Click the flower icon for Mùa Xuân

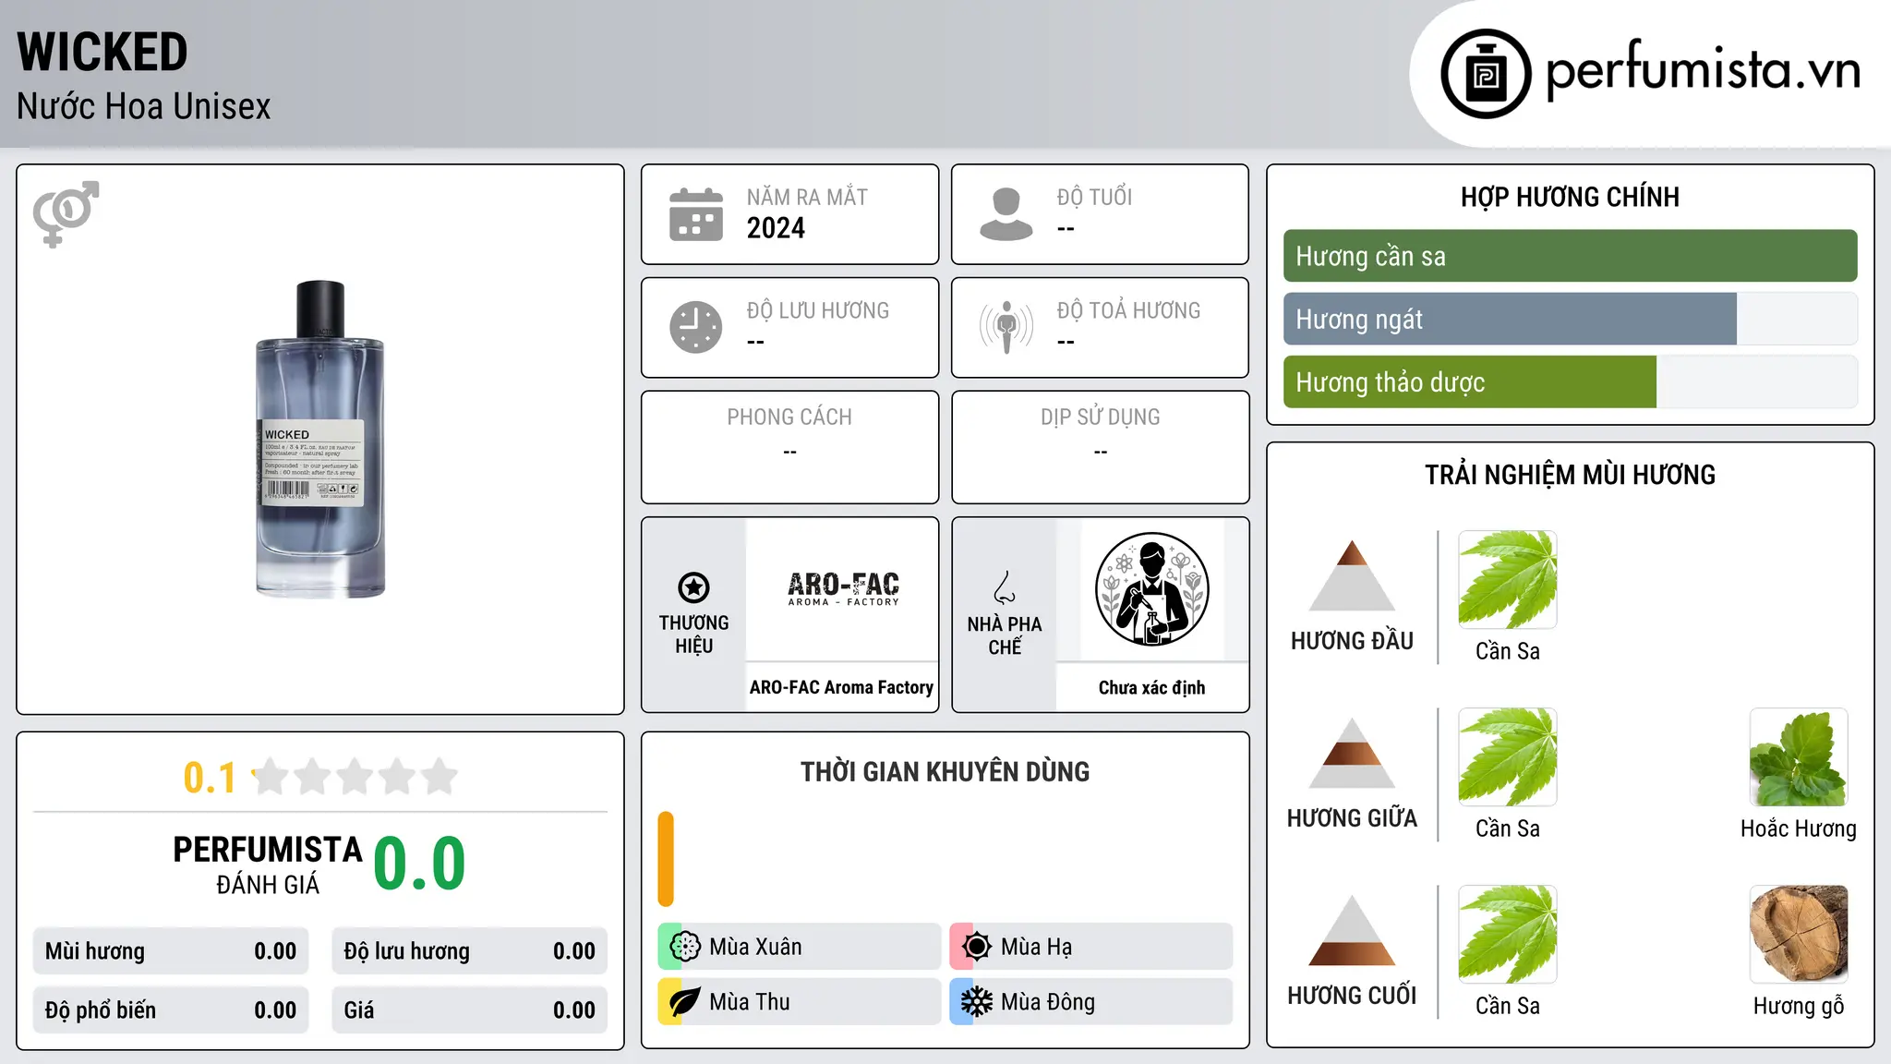pos(684,947)
